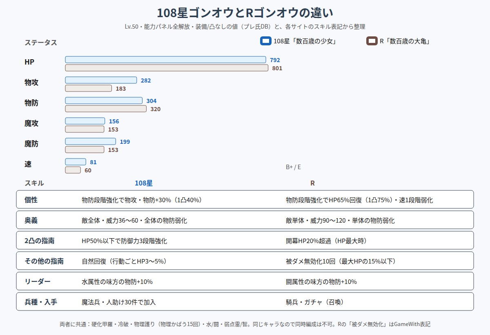The width and height of the screenshot is (490, 335).
Task: Click the 魔防 stat label
Action: click(x=31, y=144)
